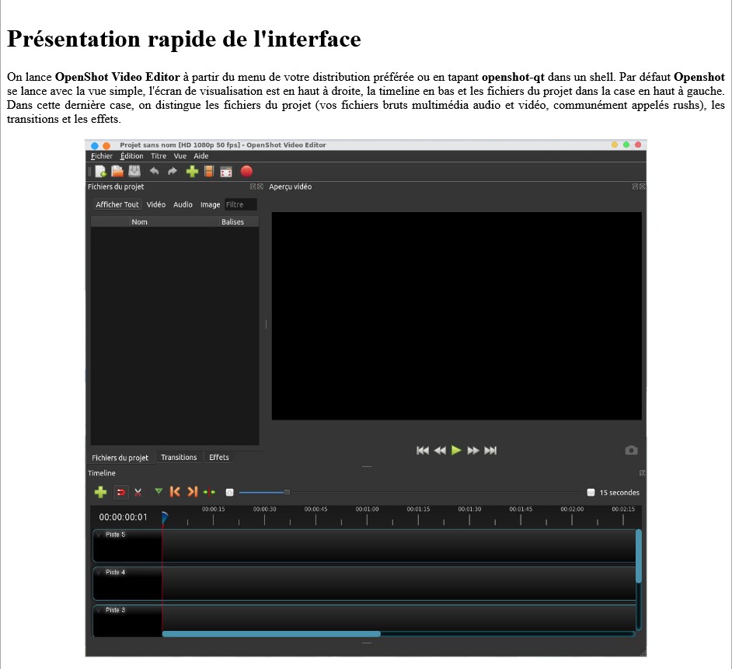Click the timeline horizontal scrollbar
Viewport: 732px width, 669px height.
point(271,634)
